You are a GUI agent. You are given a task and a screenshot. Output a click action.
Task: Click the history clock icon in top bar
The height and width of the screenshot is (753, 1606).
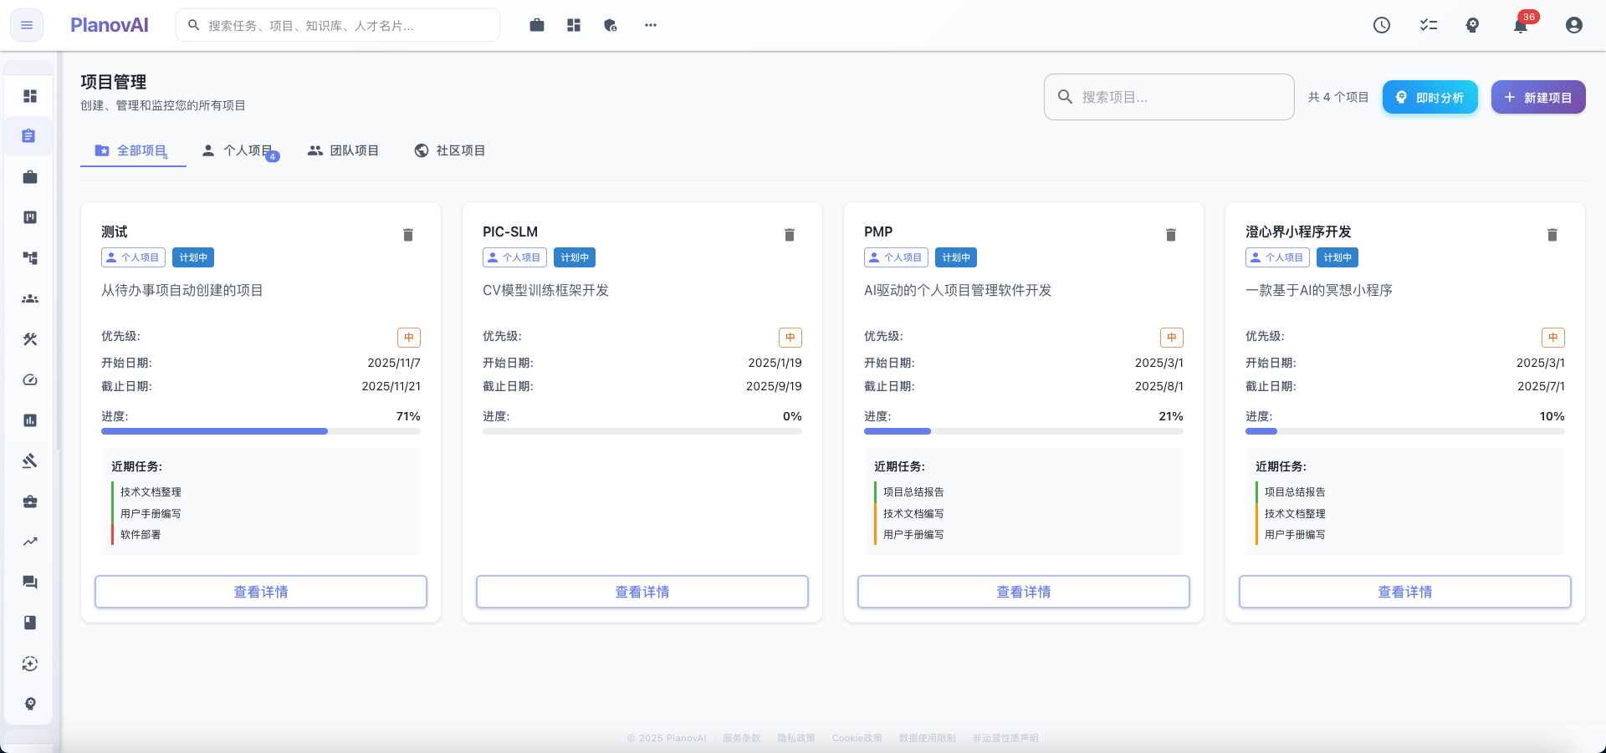pos(1381,25)
